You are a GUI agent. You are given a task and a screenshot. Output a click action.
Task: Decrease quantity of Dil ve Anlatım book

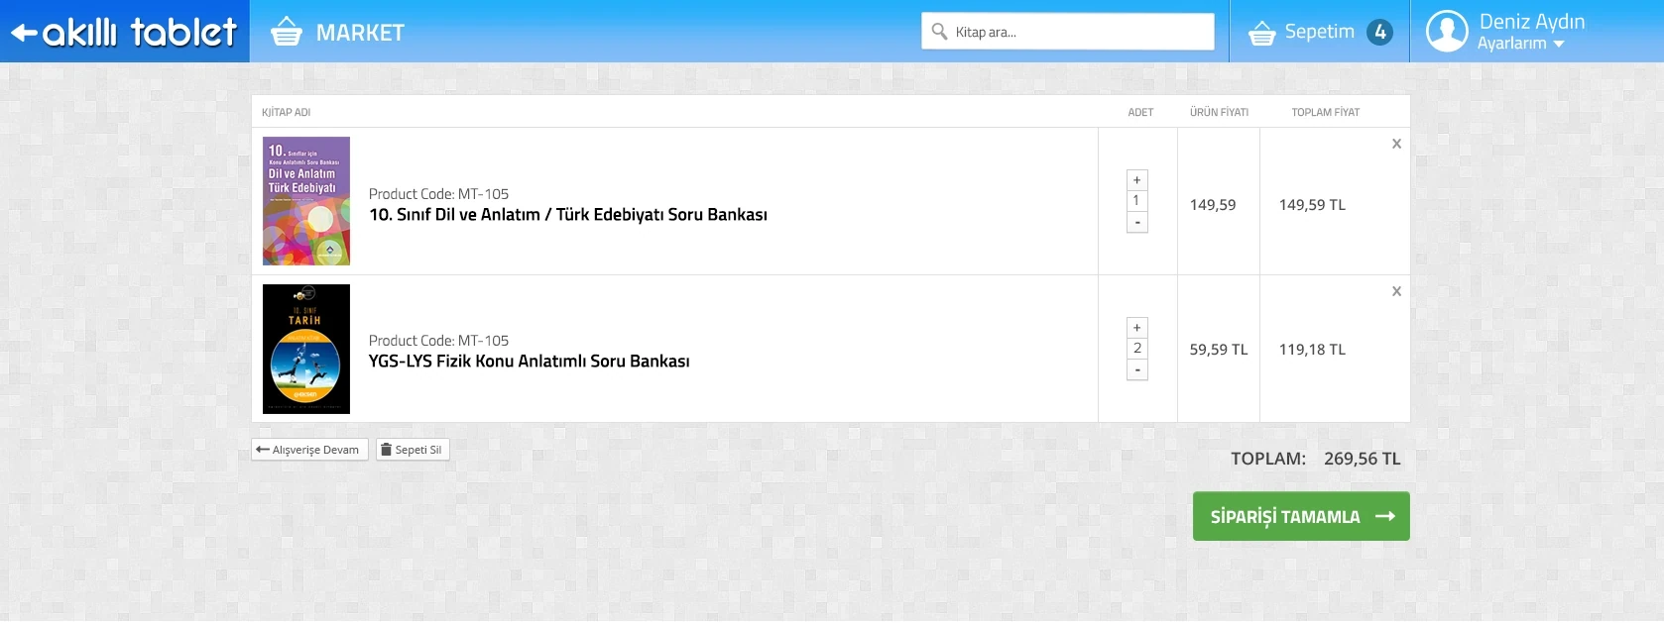pyautogui.click(x=1137, y=223)
